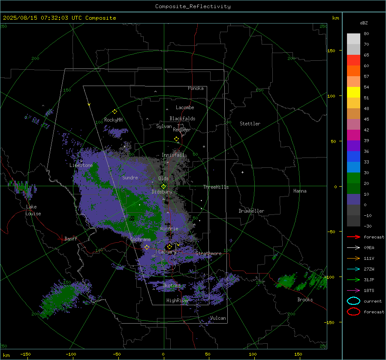Click the yellow diamond marker below RedDeer

coord(177,139)
